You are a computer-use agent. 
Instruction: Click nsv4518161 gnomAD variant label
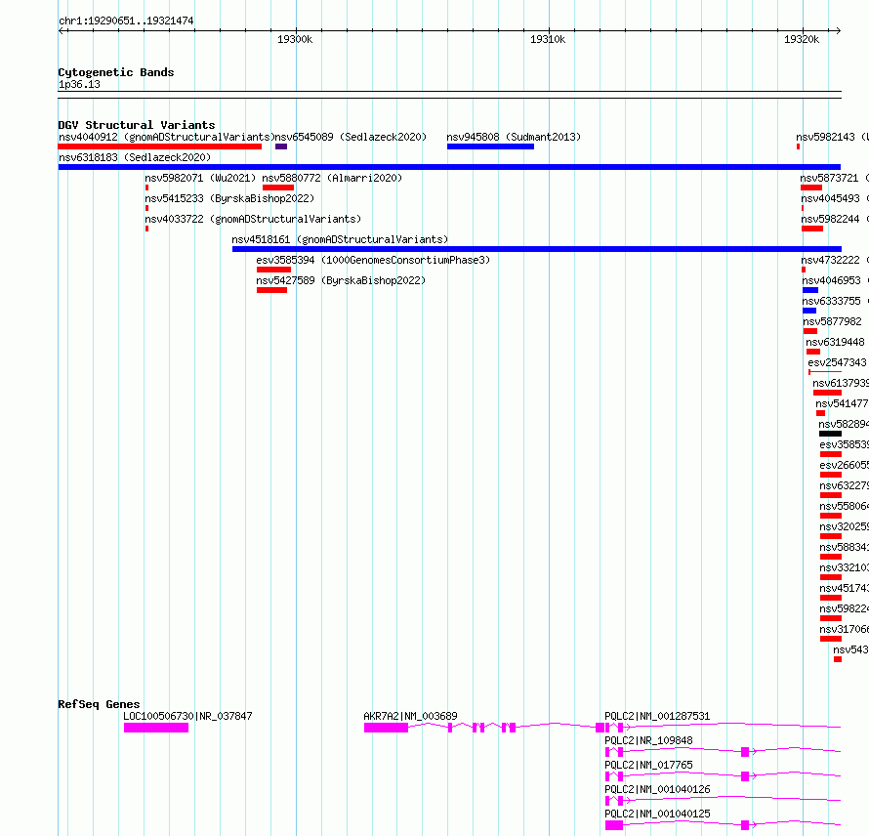(340, 239)
